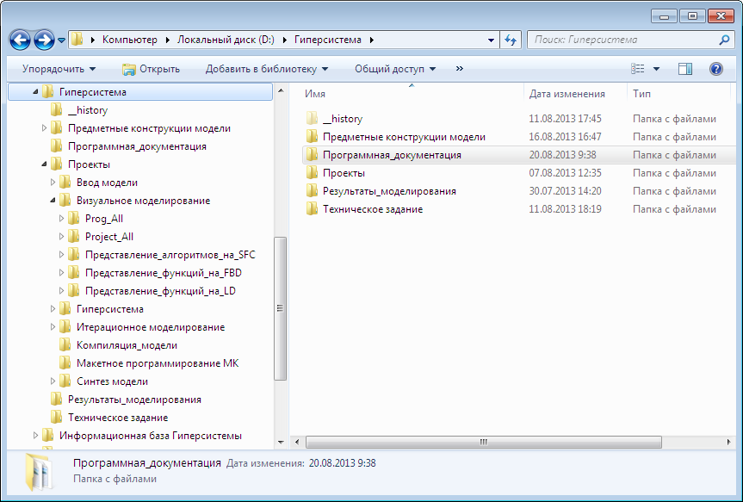
Task: Toggle the preview pane icon
Action: [x=685, y=69]
